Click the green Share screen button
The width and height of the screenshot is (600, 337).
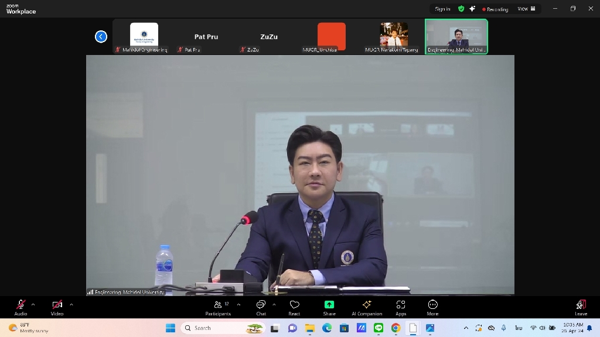coord(329,307)
